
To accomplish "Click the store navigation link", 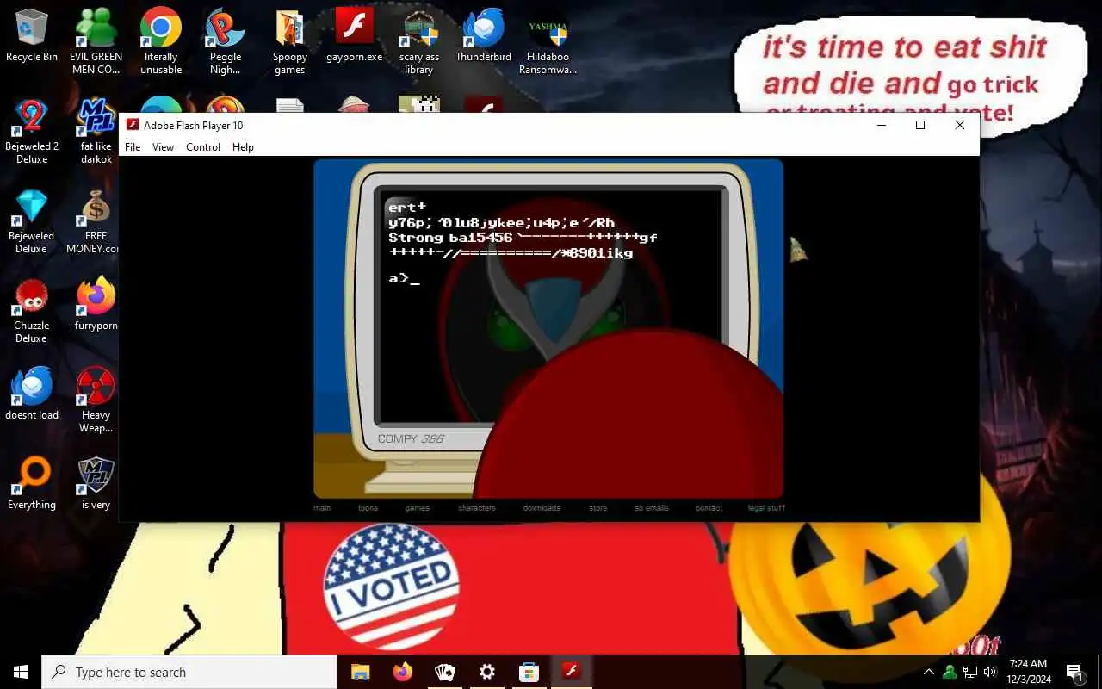I will point(598,508).
